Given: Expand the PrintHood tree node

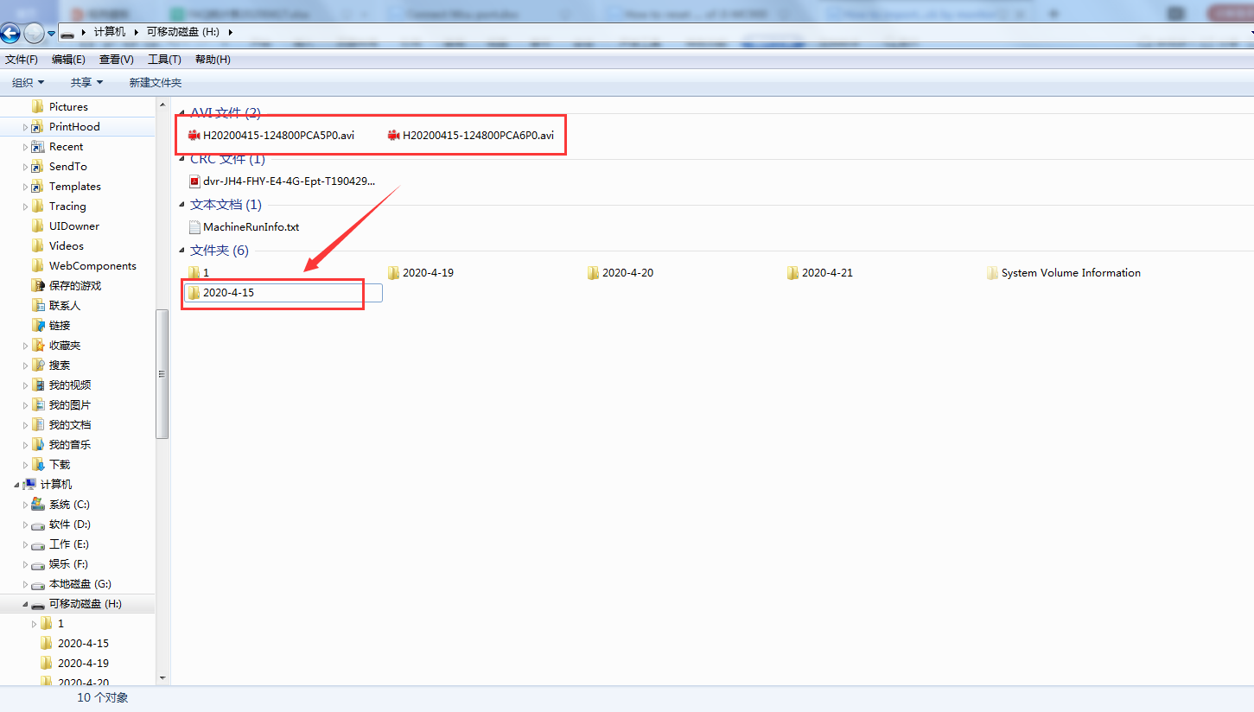Looking at the screenshot, I should [25, 127].
